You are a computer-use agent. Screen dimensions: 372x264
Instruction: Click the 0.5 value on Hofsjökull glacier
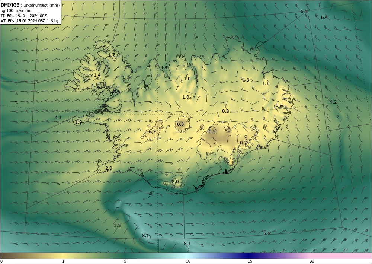(x=180, y=124)
